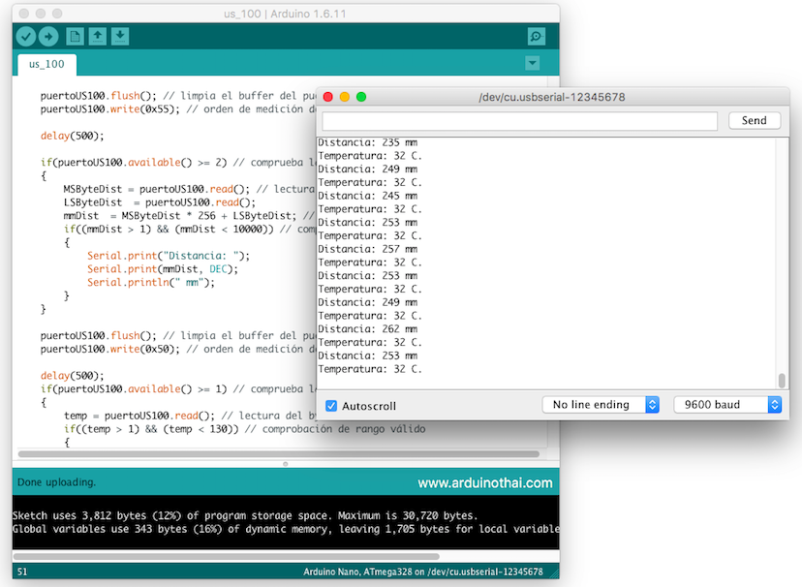Open Serial Monitor magnifier icon

pos(536,36)
